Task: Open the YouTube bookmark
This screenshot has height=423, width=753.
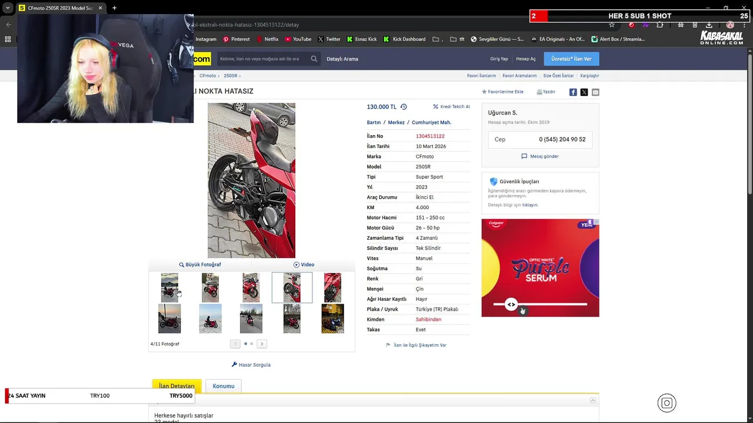Action: [298, 39]
